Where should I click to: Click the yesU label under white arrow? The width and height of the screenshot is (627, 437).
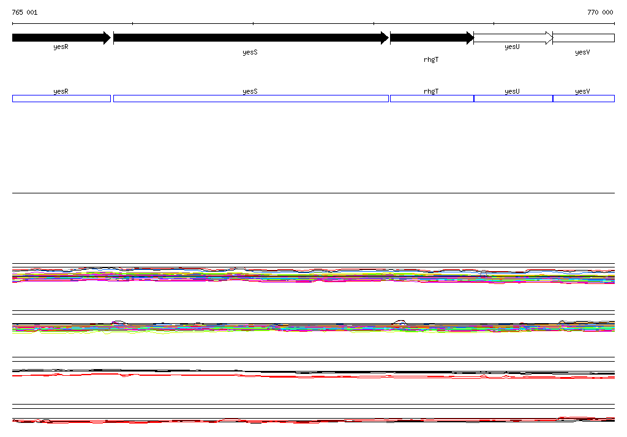pos(512,47)
